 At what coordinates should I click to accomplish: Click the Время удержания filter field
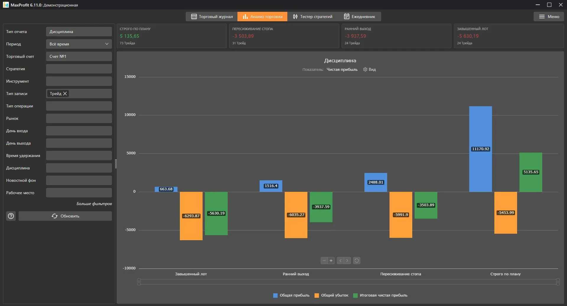(79, 156)
